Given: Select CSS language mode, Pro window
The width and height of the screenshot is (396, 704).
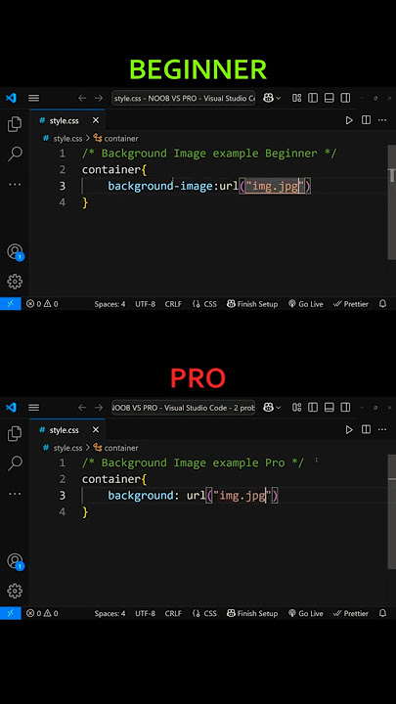Looking at the screenshot, I should click(x=204, y=613).
